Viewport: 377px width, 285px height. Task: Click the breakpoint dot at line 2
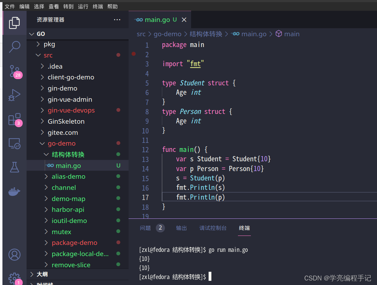click(134, 54)
